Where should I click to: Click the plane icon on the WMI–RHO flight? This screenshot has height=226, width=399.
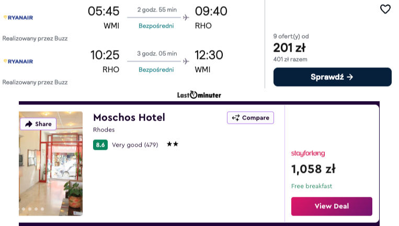(x=186, y=17)
